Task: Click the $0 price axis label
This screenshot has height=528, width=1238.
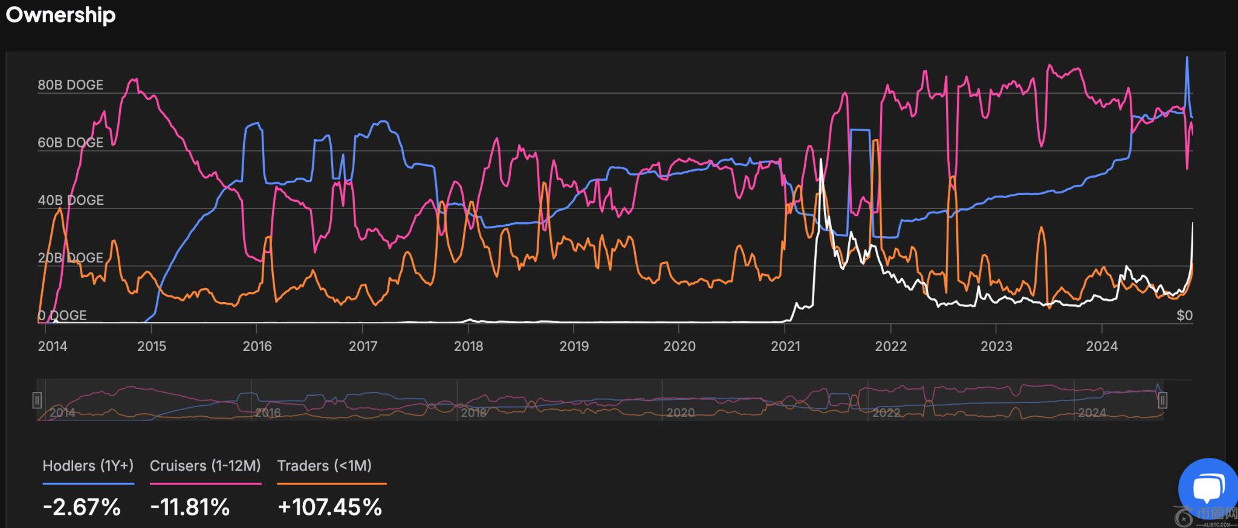Action: tap(1184, 315)
